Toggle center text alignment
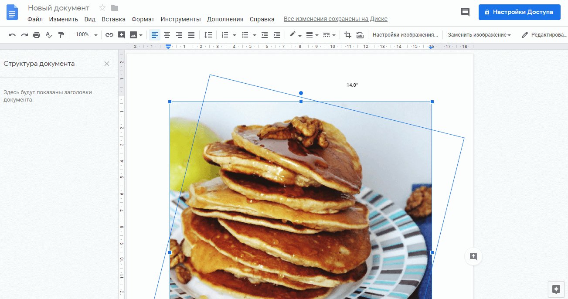568x299 pixels. [167, 34]
